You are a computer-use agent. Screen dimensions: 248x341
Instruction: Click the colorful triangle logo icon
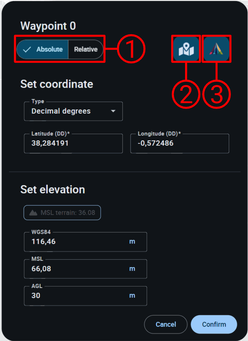(x=216, y=49)
